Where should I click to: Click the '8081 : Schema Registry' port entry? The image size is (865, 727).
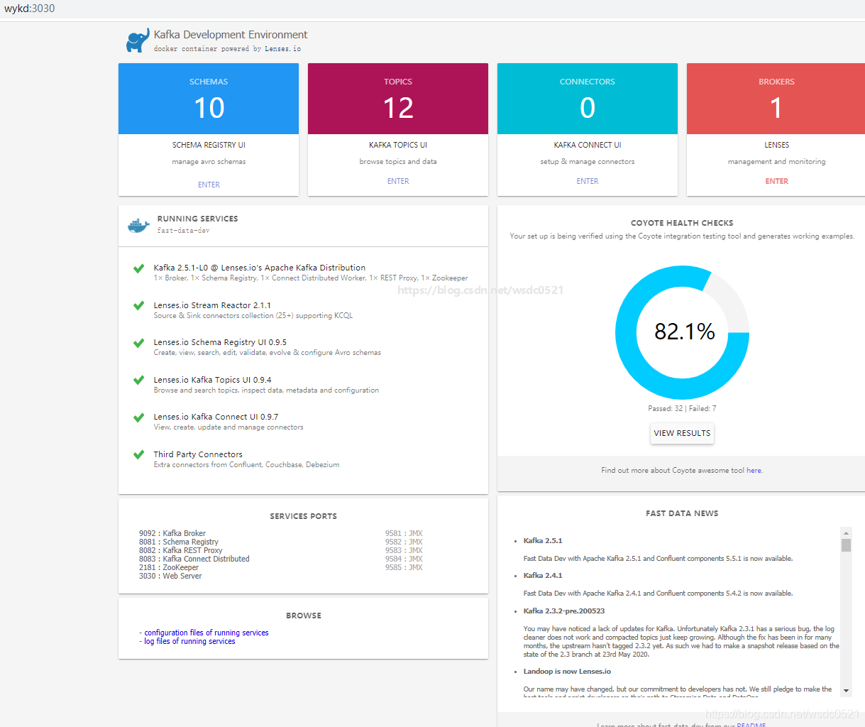click(x=179, y=542)
